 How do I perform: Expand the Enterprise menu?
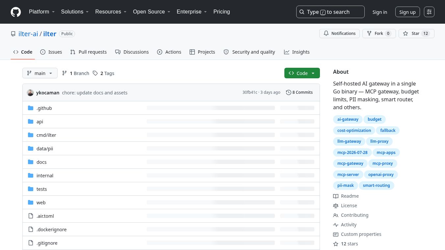tap(192, 12)
